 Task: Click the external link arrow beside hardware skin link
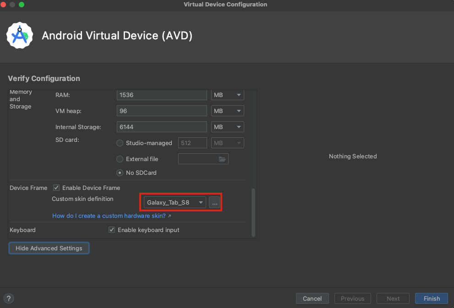(170, 216)
